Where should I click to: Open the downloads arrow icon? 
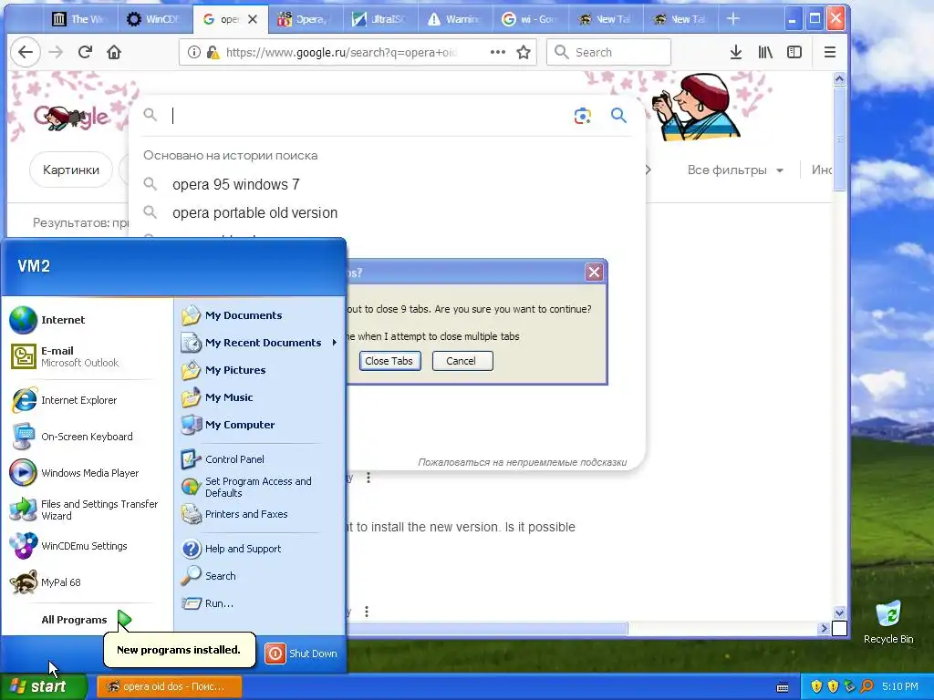point(736,52)
